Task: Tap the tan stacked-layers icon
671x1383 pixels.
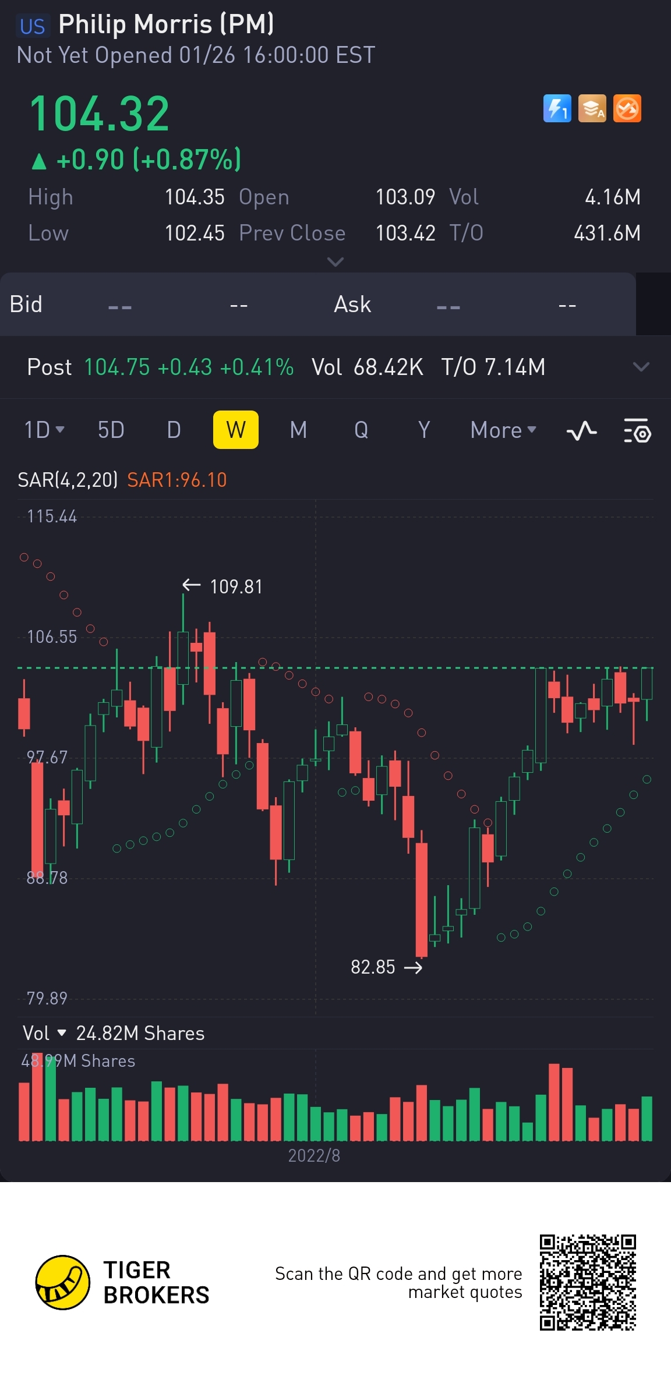Action: (592, 108)
